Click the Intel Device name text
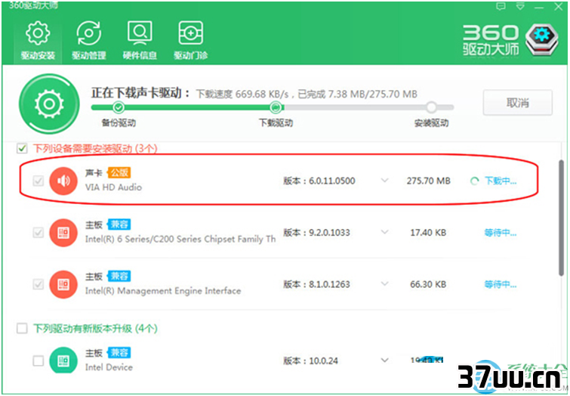Viewport: 570px width, 396px height. (x=109, y=367)
